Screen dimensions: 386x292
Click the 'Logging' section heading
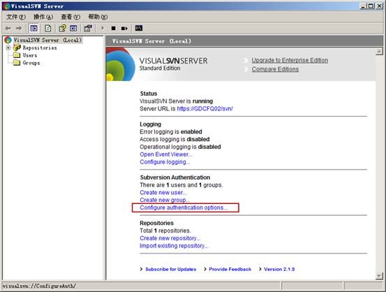pyautogui.click(x=150, y=124)
